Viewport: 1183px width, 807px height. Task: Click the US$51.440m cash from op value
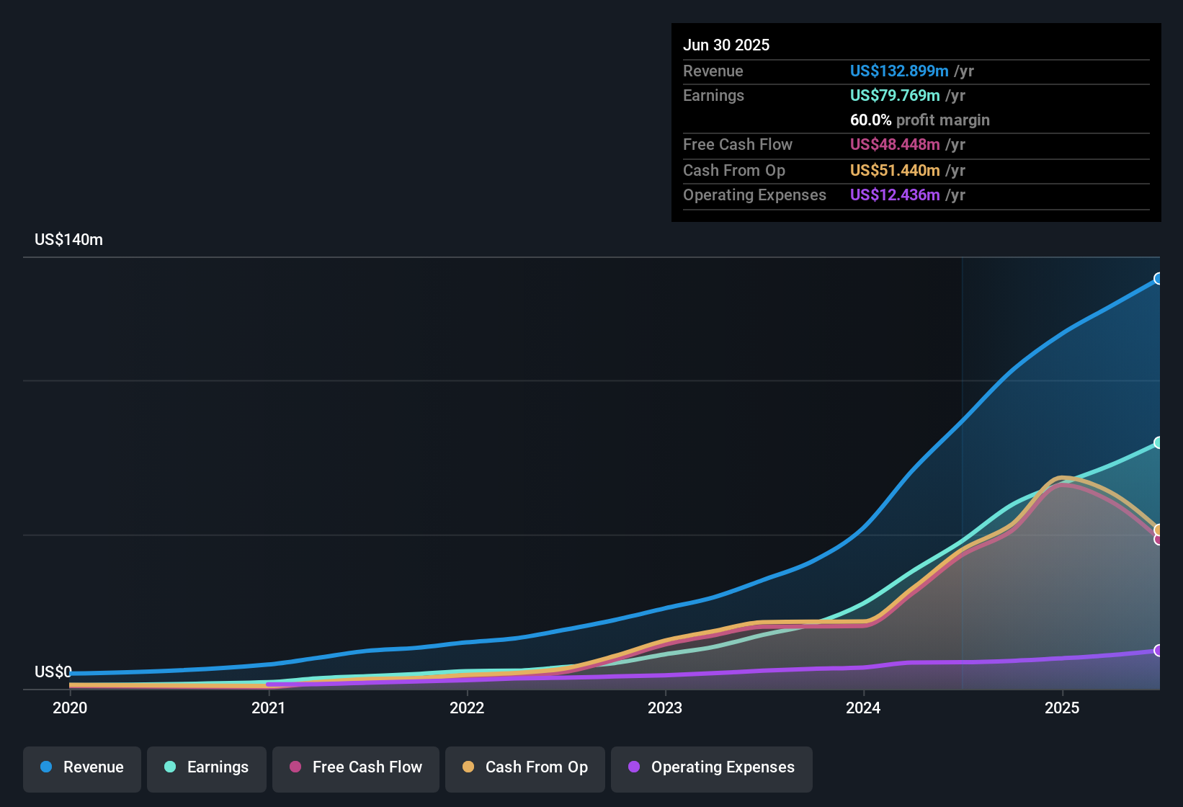(895, 171)
